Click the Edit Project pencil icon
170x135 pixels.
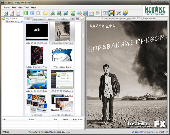click(12, 13)
